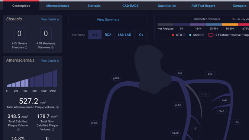Select the ALL territory filter

95,35
